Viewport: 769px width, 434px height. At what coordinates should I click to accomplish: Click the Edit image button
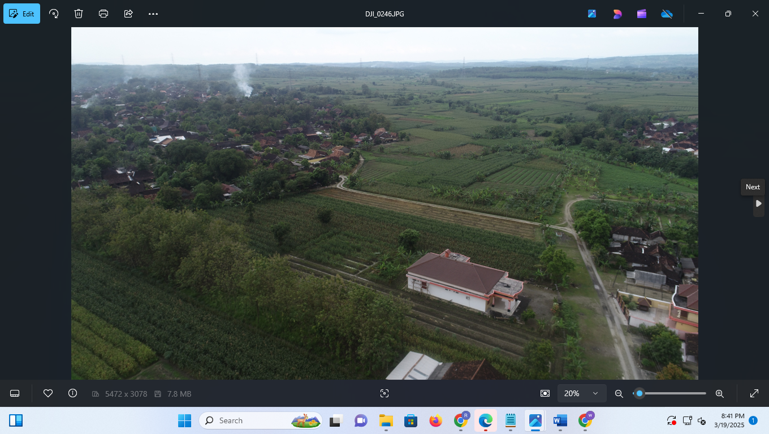tap(21, 14)
